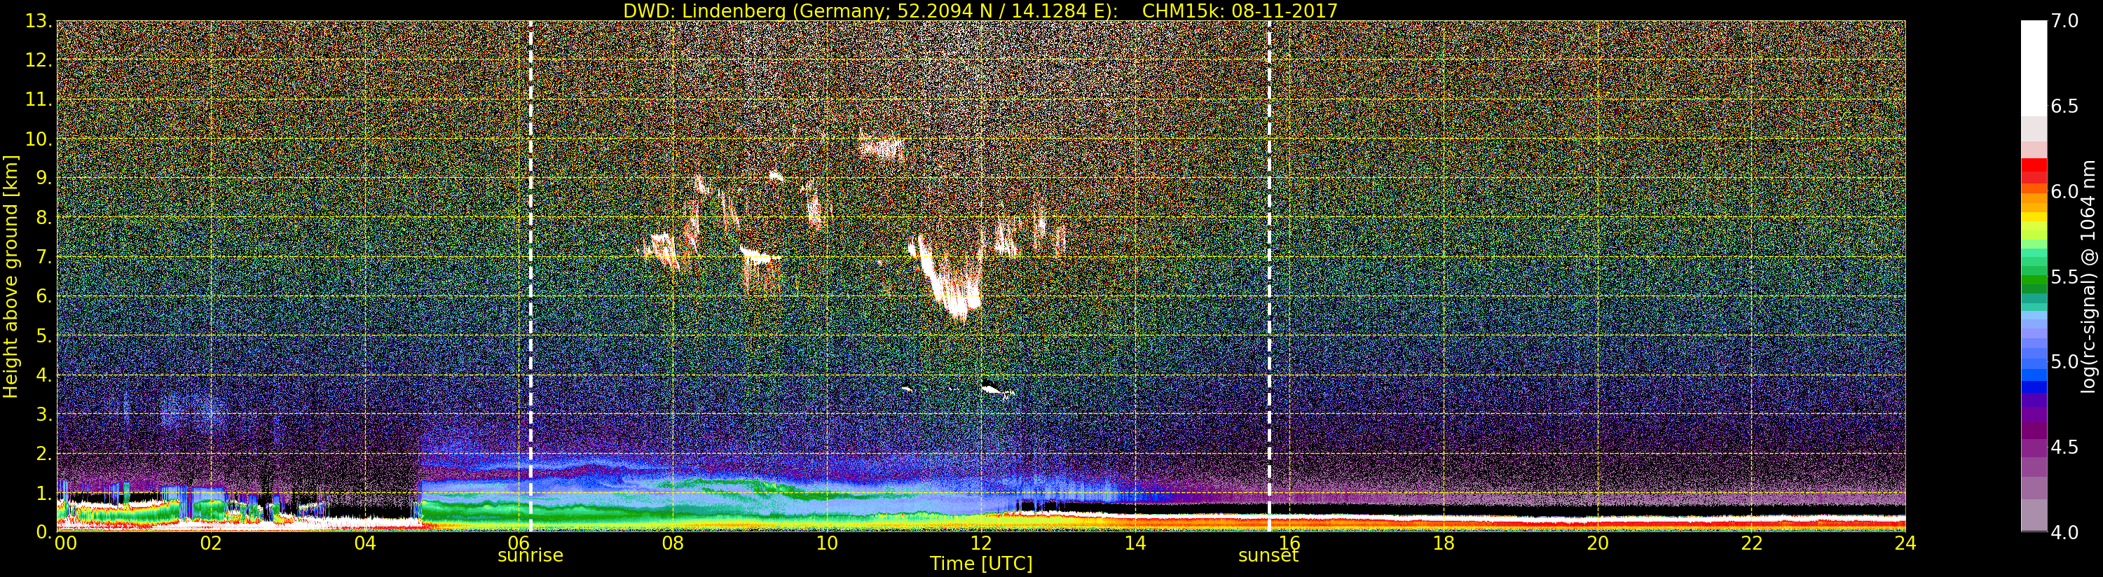Viewport: 2103px width, 577px height.
Task: Click the height axis tick label '7.'
Action: click(43, 257)
